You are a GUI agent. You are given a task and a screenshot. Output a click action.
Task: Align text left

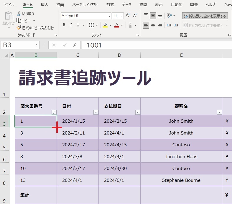point(146,25)
